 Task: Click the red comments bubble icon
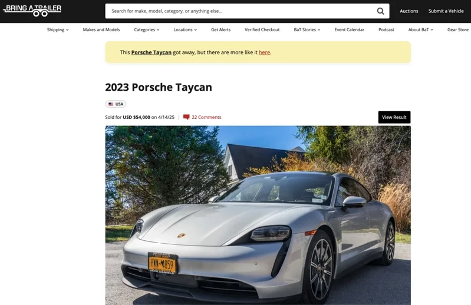pos(186,117)
